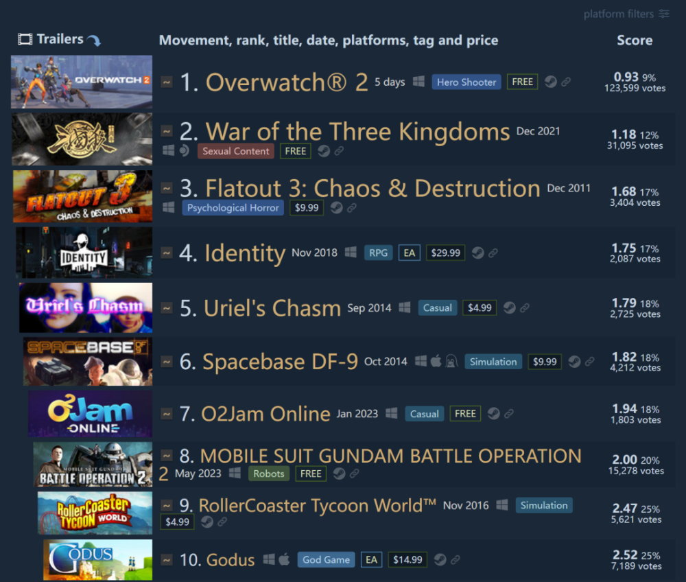Click link chain icon next to Identity

[x=493, y=253]
